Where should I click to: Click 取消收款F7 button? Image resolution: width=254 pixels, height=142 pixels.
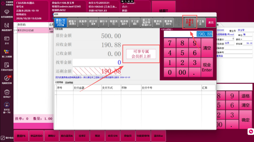[124, 23]
